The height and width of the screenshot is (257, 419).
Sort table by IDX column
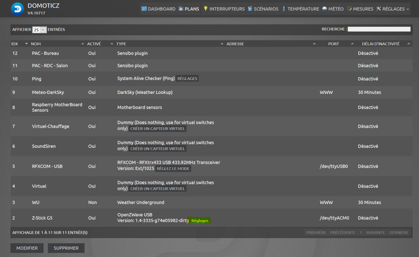pyautogui.click(x=19, y=44)
